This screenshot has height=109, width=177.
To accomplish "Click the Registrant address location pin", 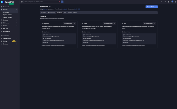I will tap(43, 40).
